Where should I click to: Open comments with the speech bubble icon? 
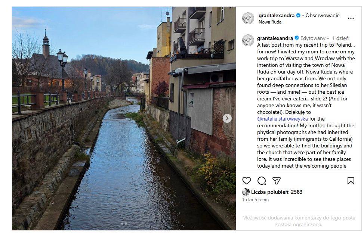(x=262, y=180)
